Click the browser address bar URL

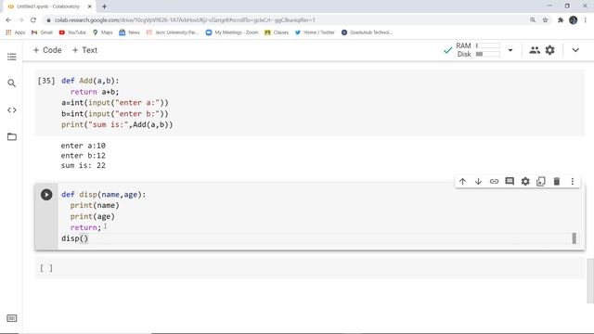tap(185, 20)
